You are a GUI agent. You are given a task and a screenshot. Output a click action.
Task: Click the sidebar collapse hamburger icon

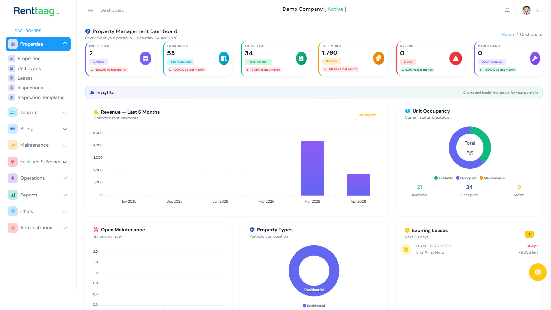(90, 10)
